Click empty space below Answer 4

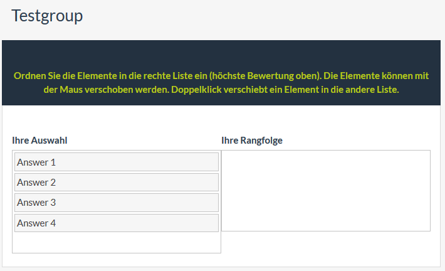pyautogui.click(x=116, y=243)
